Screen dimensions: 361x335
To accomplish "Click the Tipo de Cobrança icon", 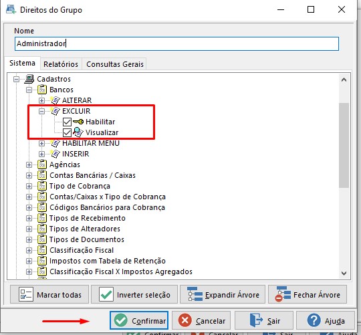I will pyautogui.click(x=42, y=186).
